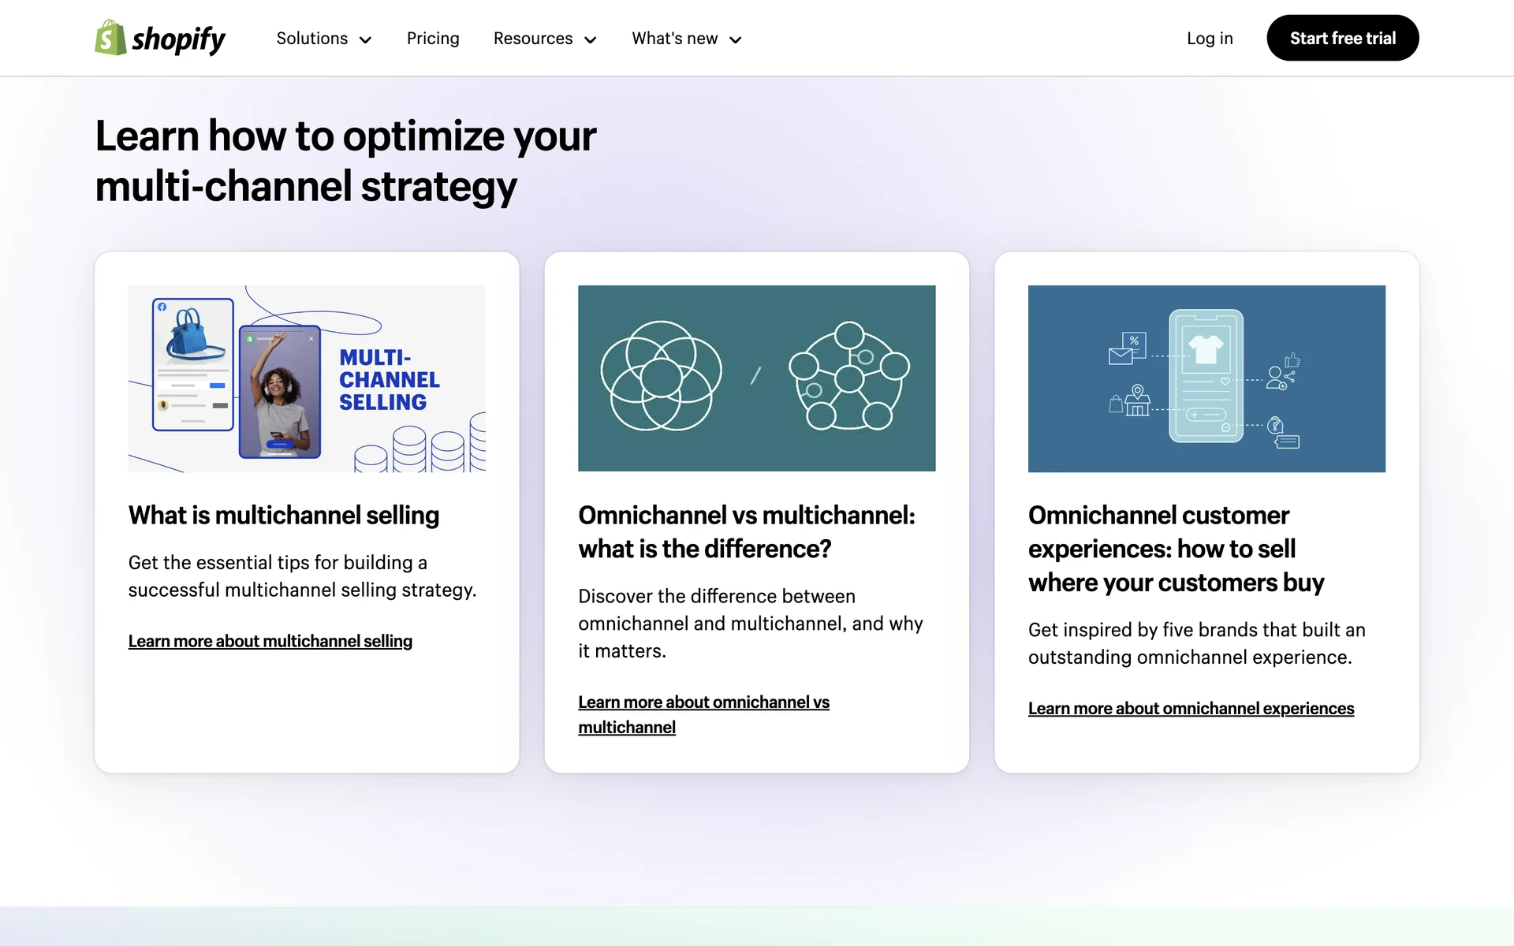1514x946 pixels.
Task: Expand the What's new dropdown chevron
Action: pos(735,39)
